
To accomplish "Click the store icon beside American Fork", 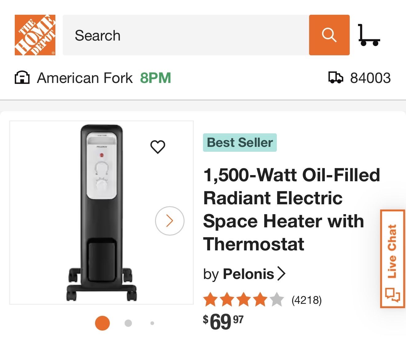I will (22, 78).
